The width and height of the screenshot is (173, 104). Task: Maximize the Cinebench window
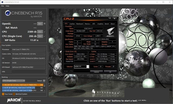point(163,2)
